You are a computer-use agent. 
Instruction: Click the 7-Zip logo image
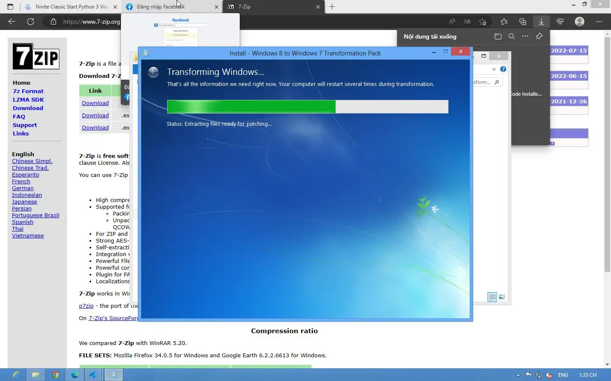tap(36, 56)
